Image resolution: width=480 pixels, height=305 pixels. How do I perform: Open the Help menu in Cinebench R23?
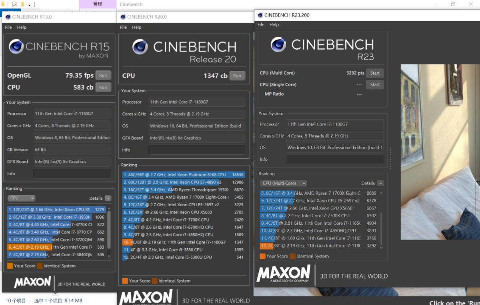tap(274, 24)
